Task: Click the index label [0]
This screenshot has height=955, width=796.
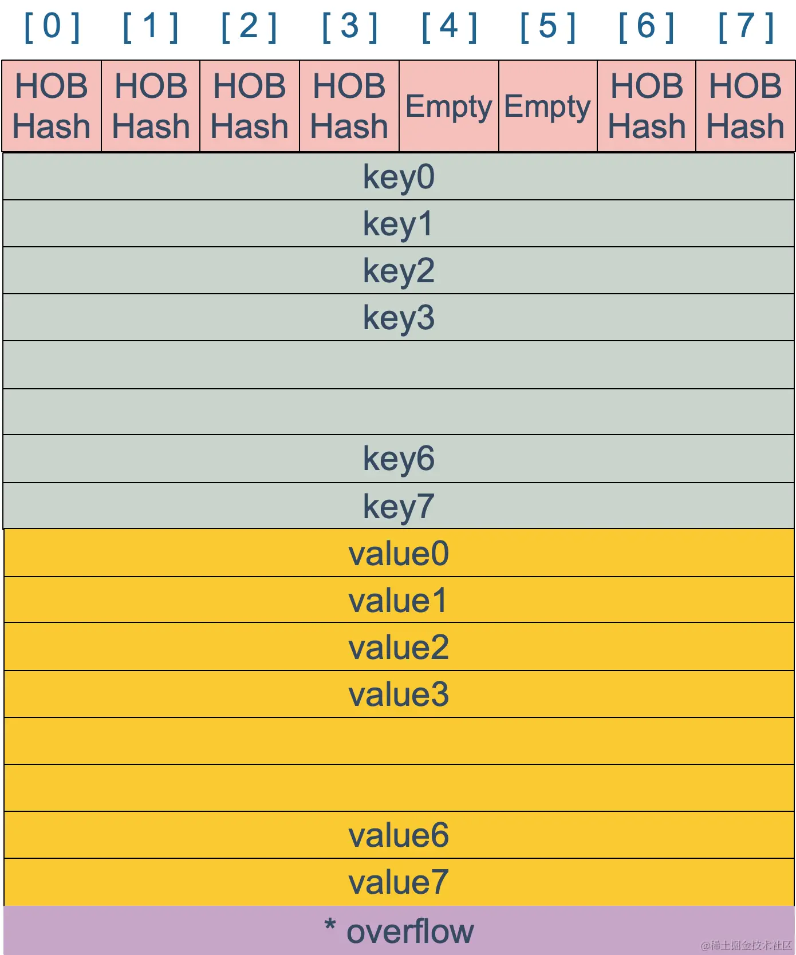Action: [52, 27]
